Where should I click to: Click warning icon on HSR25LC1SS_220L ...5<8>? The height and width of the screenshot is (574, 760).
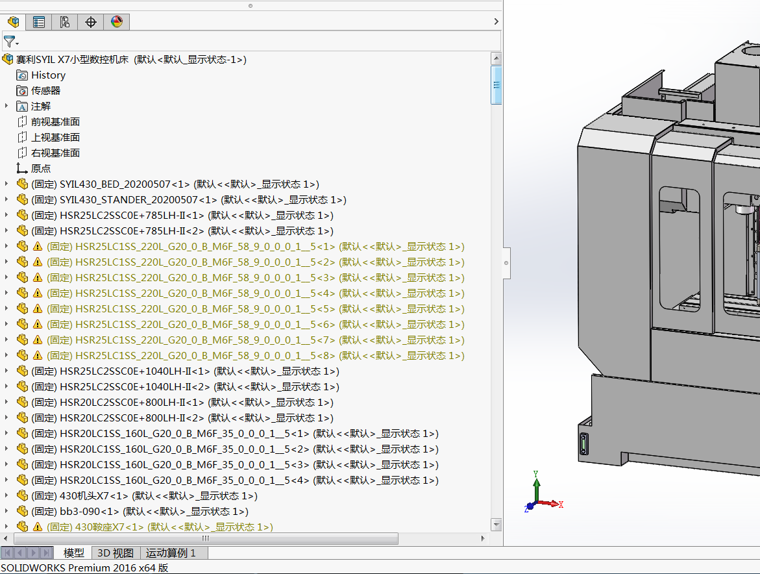[38, 355]
